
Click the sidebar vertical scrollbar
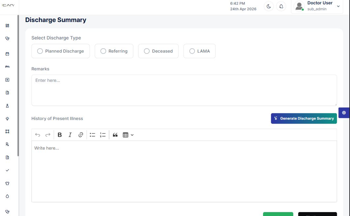pyautogui.click(x=18, y=85)
